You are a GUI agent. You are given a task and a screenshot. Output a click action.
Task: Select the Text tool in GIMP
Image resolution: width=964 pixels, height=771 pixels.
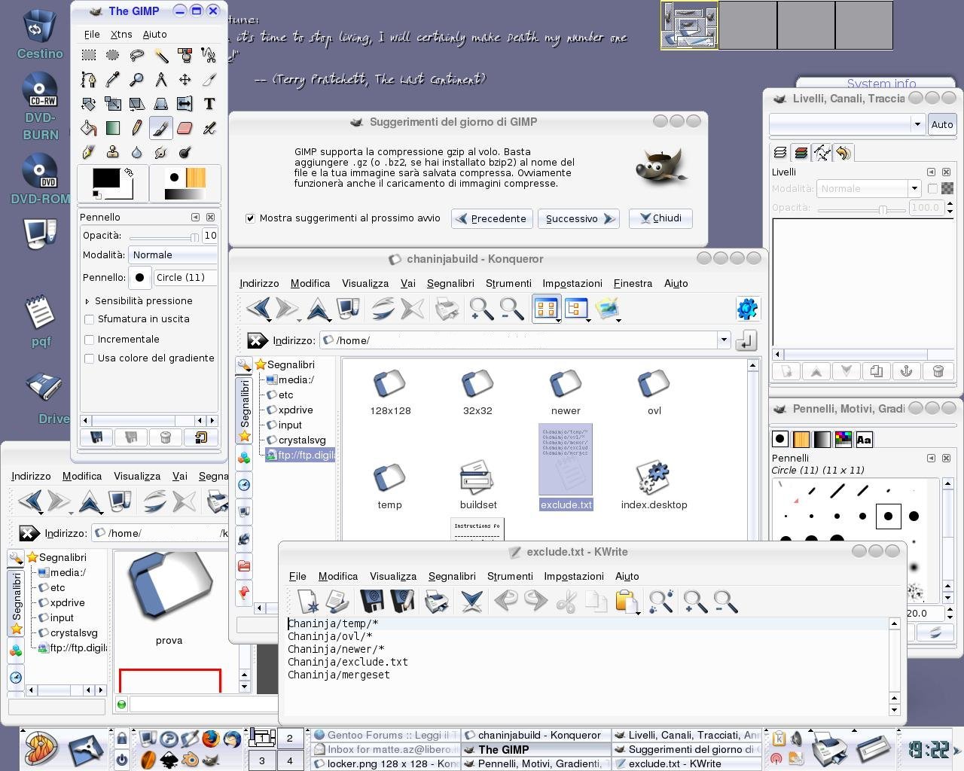pyautogui.click(x=209, y=104)
